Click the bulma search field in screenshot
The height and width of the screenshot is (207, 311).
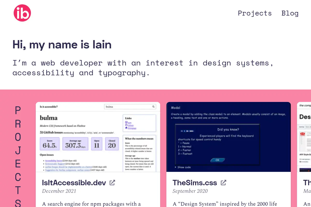[x=130, y=107]
